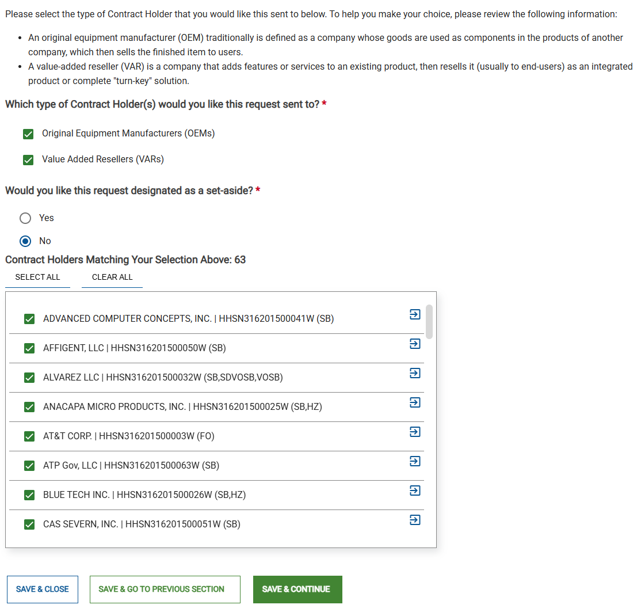
Task: Open details for ATP Gov, LLC
Action: 415,461
